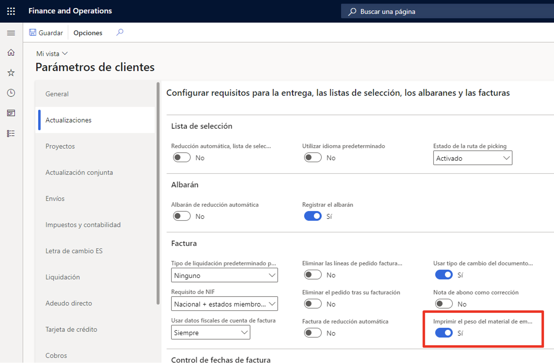Image resolution: width=554 pixels, height=364 pixels.
Task: Select the Actualización conjunta tab
Action: (x=95, y=172)
